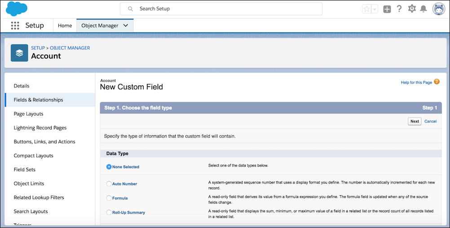View notifications bell icon
This screenshot has width=450, height=228.
pos(423,9)
